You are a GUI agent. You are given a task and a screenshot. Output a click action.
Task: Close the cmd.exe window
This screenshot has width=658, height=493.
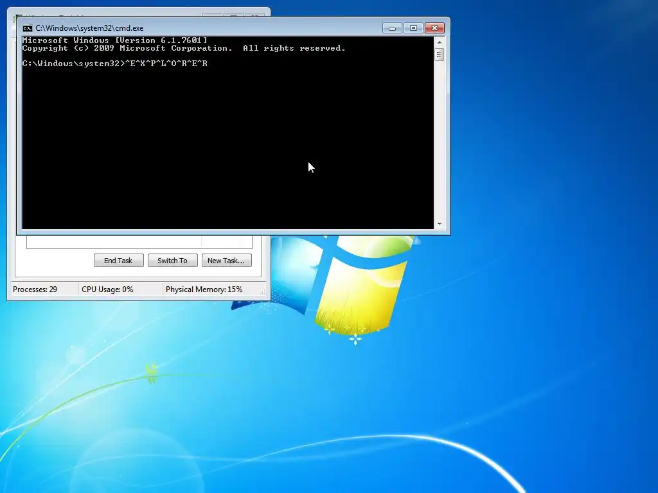435,28
